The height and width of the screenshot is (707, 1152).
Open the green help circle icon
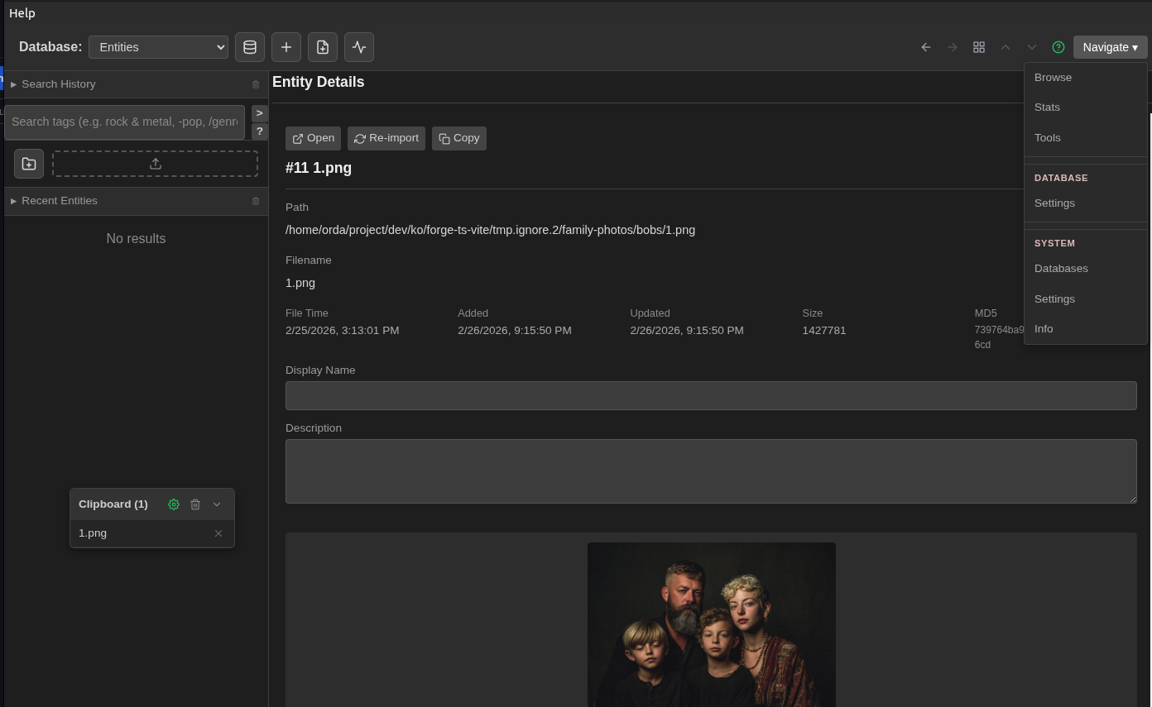tap(1058, 47)
